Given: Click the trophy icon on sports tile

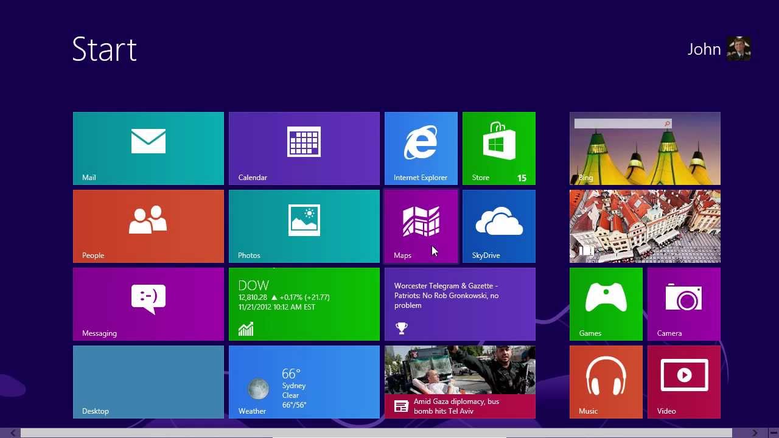Looking at the screenshot, I should coord(401,328).
